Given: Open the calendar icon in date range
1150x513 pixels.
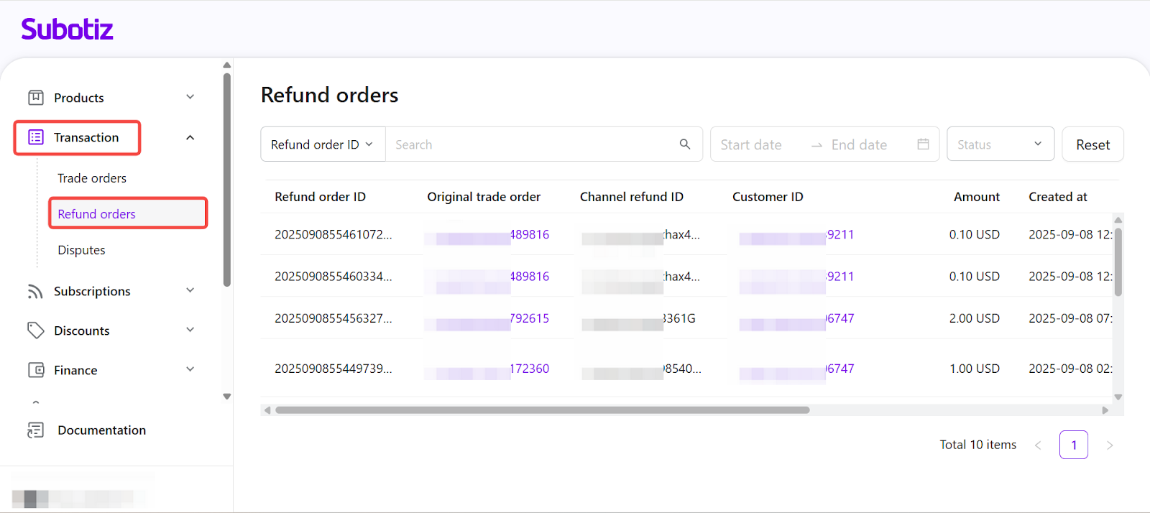Looking at the screenshot, I should (923, 144).
